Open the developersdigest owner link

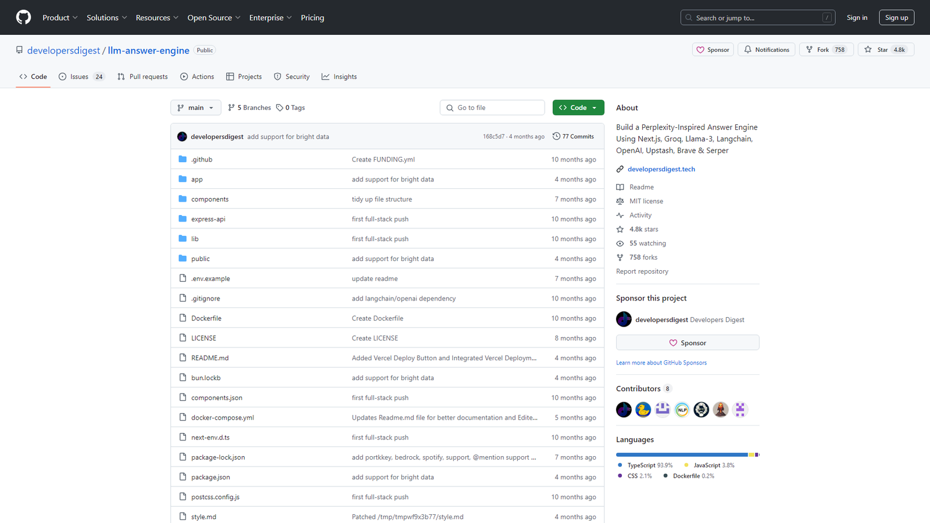click(x=64, y=51)
